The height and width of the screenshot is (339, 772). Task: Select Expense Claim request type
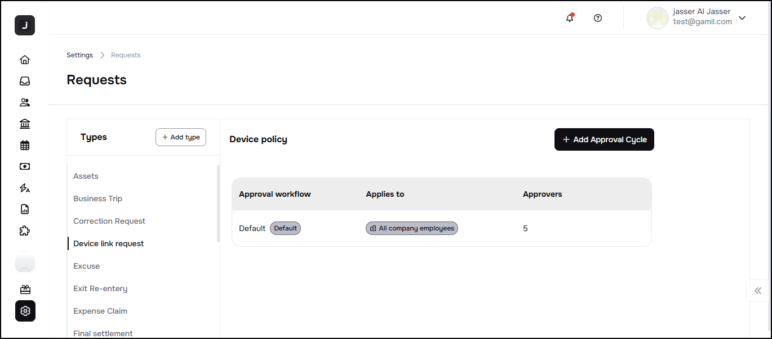[x=100, y=311]
